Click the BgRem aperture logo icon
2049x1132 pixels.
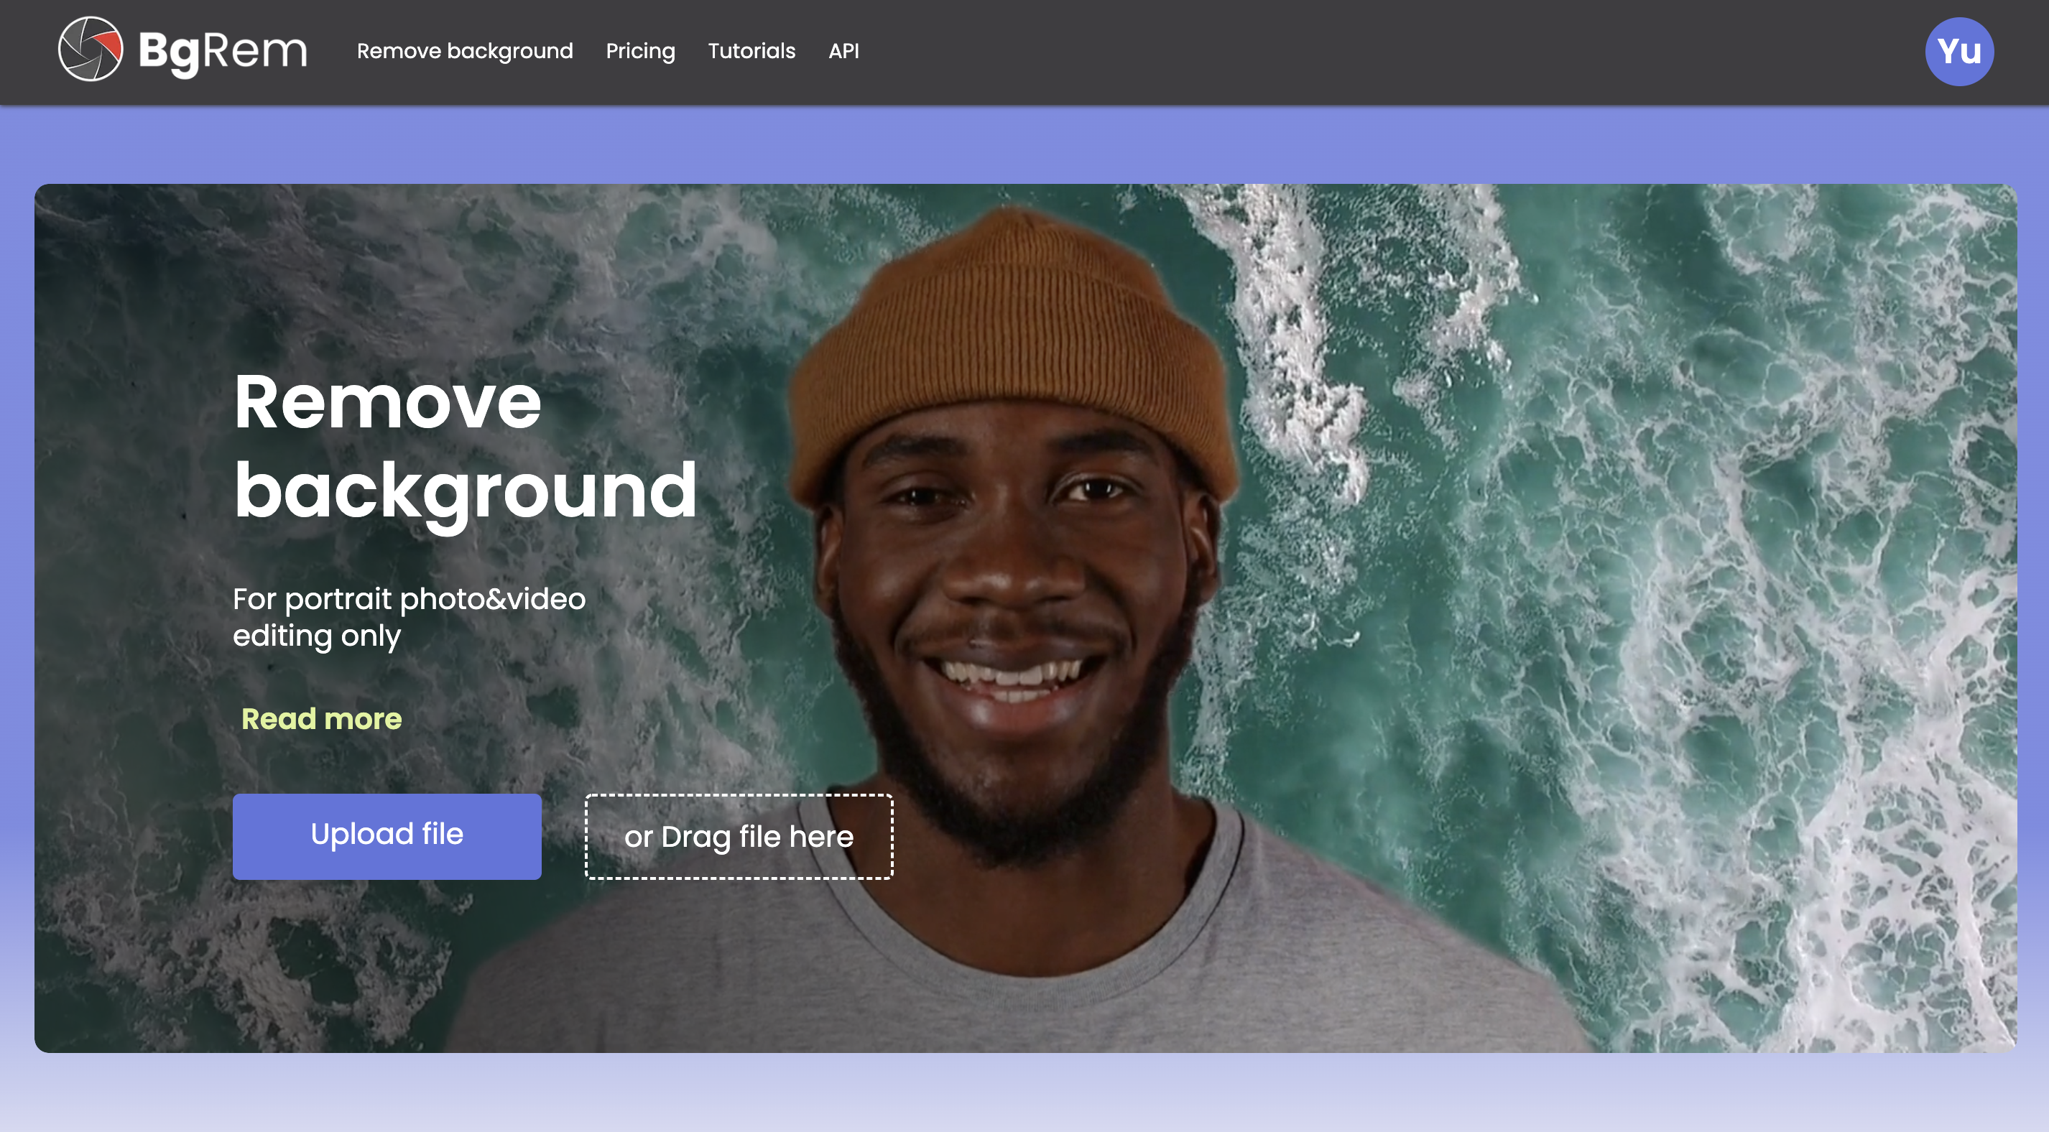coord(91,50)
